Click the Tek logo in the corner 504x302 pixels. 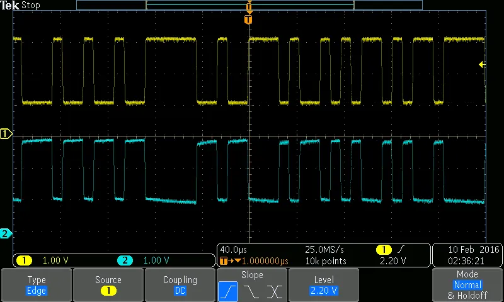(x=10, y=5)
